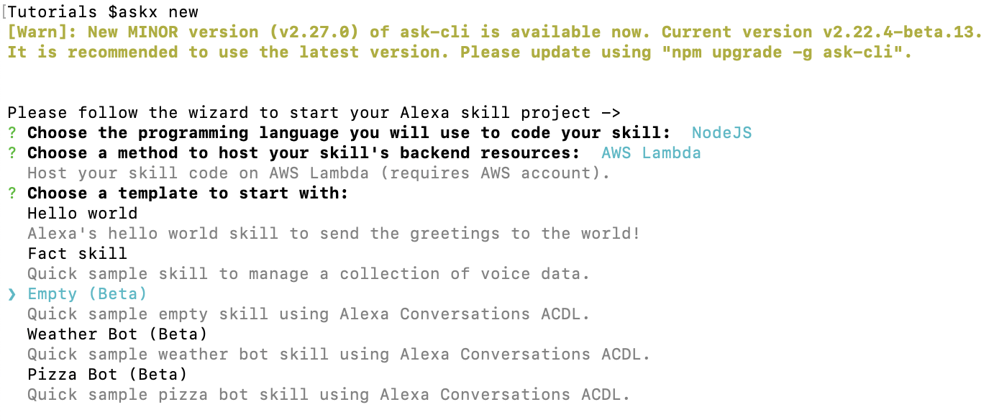Click the AWS Lambda hosting answer

[651, 153]
